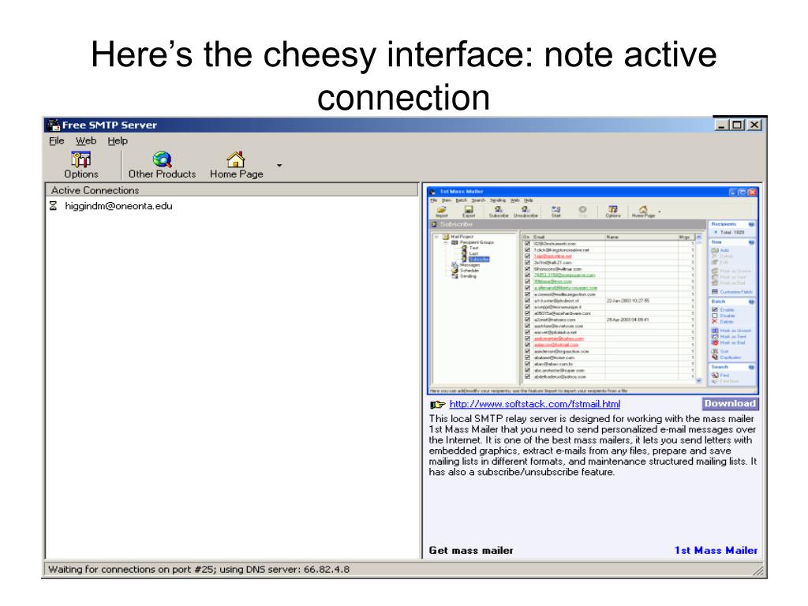Go to Home Page house icon
Screen dimensions: 808x606
(236, 159)
